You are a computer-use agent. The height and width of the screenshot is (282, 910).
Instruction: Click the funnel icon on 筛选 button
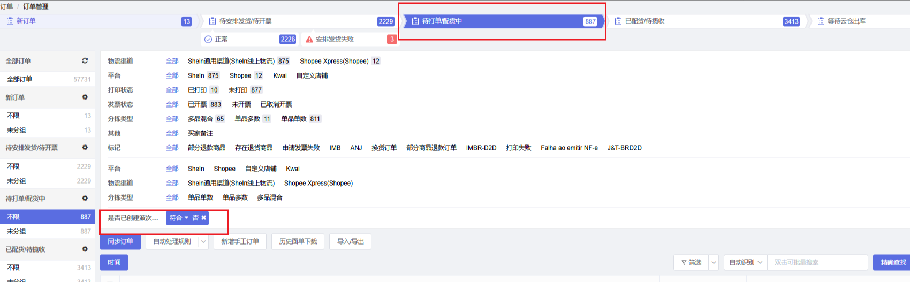[x=684, y=262]
